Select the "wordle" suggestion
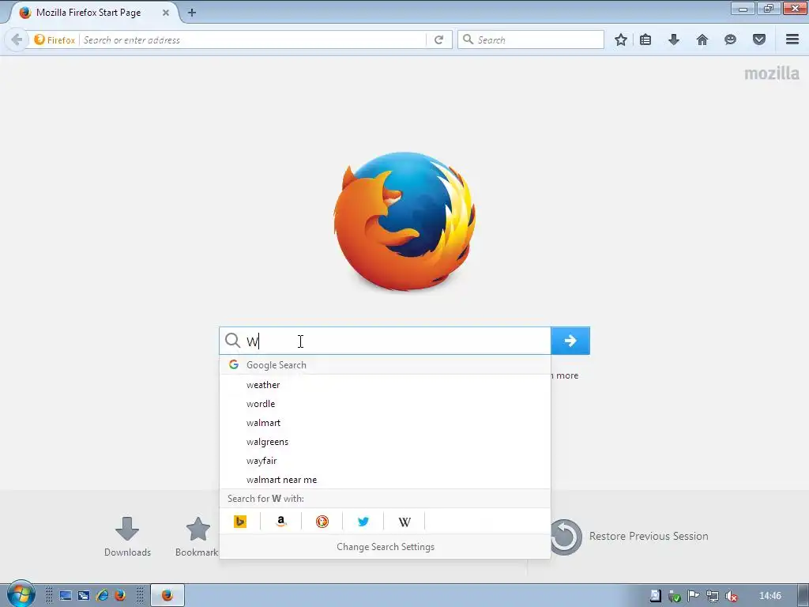Image resolution: width=809 pixels, height=607 pixels. pyautogui.click(x=385, y=404)
